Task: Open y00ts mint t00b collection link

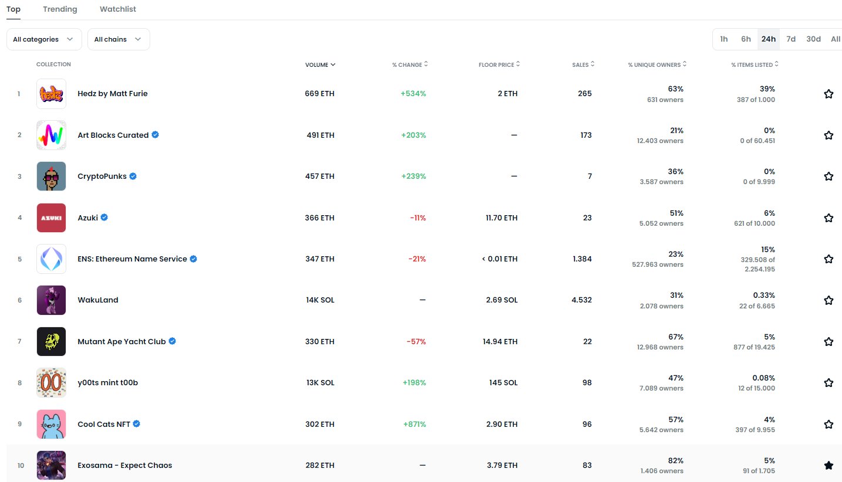Action: click(108, 383)
